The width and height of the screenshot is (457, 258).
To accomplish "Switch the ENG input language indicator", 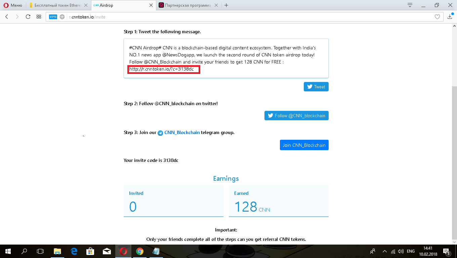I will [411, 251].
